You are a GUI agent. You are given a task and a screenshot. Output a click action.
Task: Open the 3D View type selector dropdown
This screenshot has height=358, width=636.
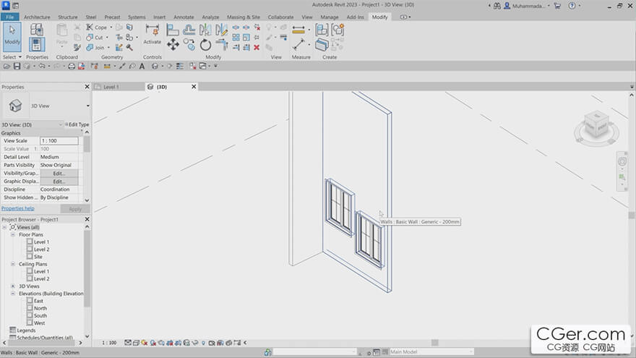87,106
